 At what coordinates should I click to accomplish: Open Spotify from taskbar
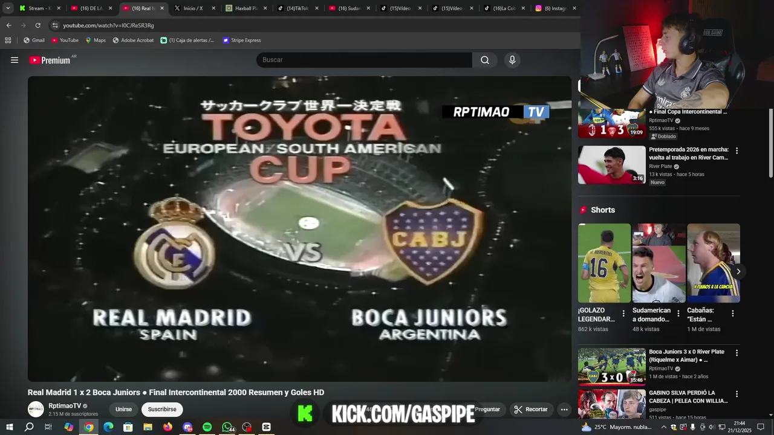207,427
